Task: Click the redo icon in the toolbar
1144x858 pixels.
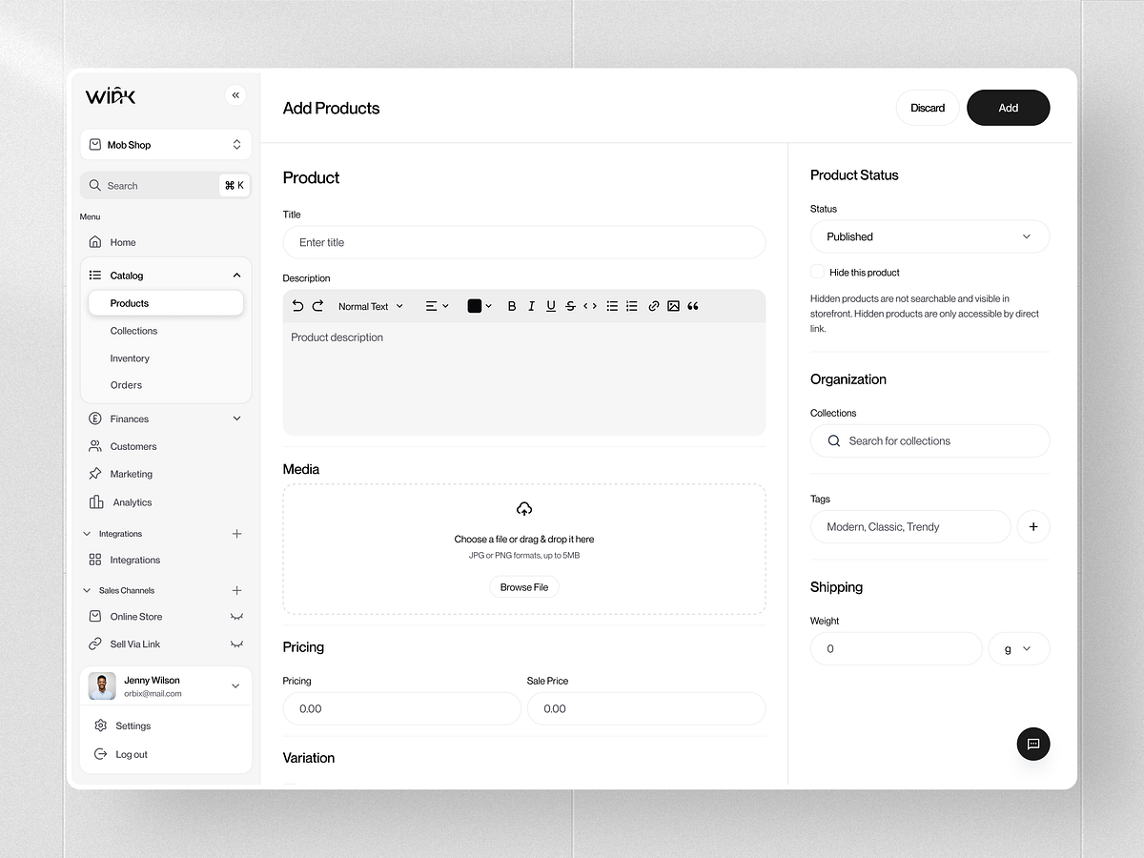Action: coord(318,305)
